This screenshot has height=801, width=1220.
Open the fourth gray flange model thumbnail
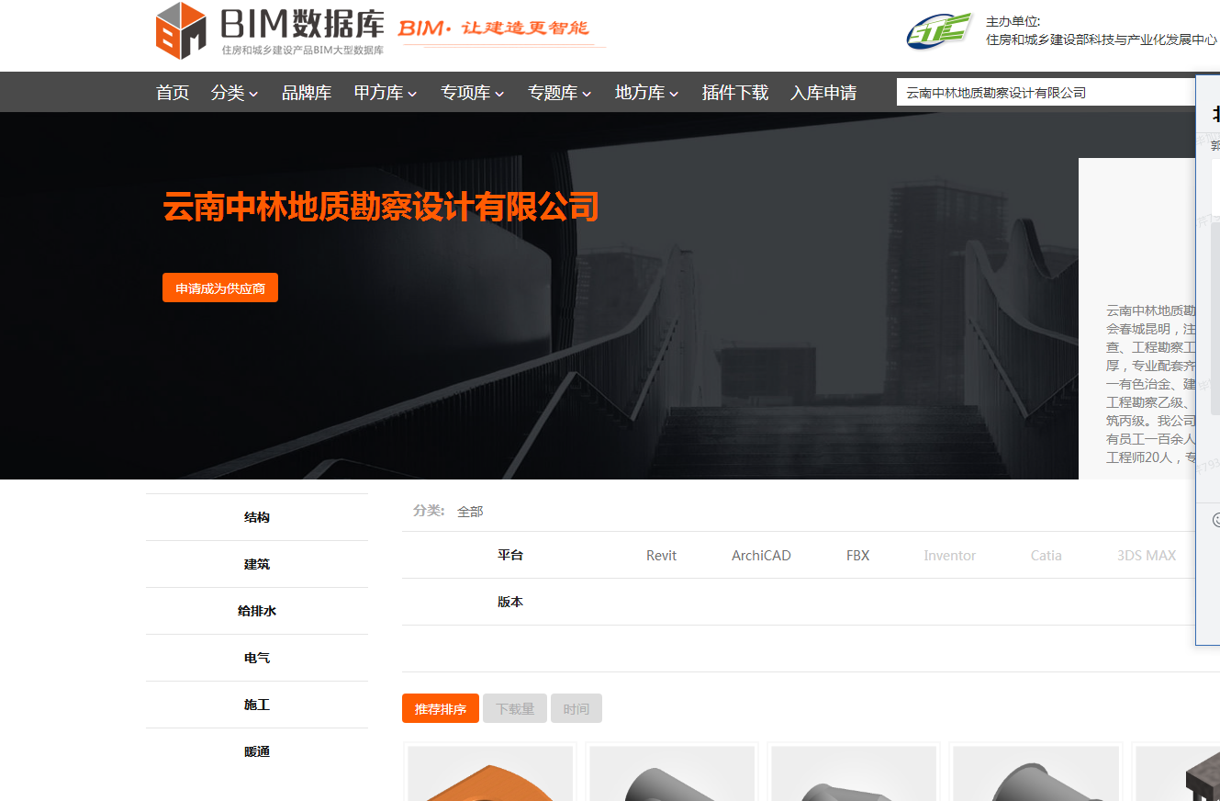pyautogui.click(x=1035, y=773)
